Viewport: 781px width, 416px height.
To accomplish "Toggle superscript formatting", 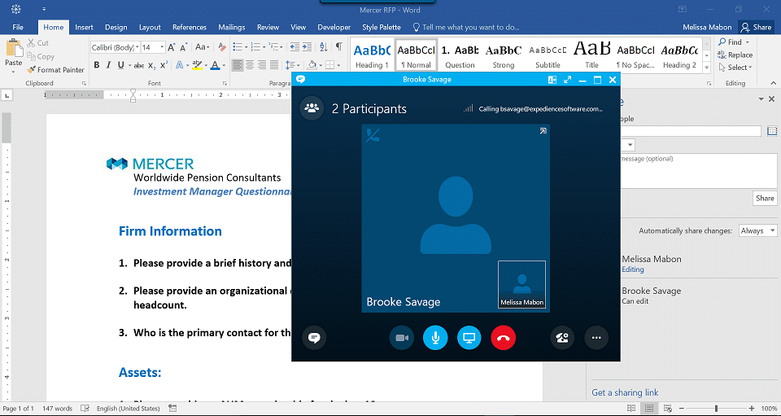I will [x=164, y=65].
